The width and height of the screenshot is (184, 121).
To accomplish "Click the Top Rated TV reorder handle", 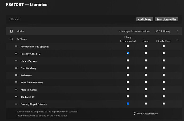I will coord(16,97).
